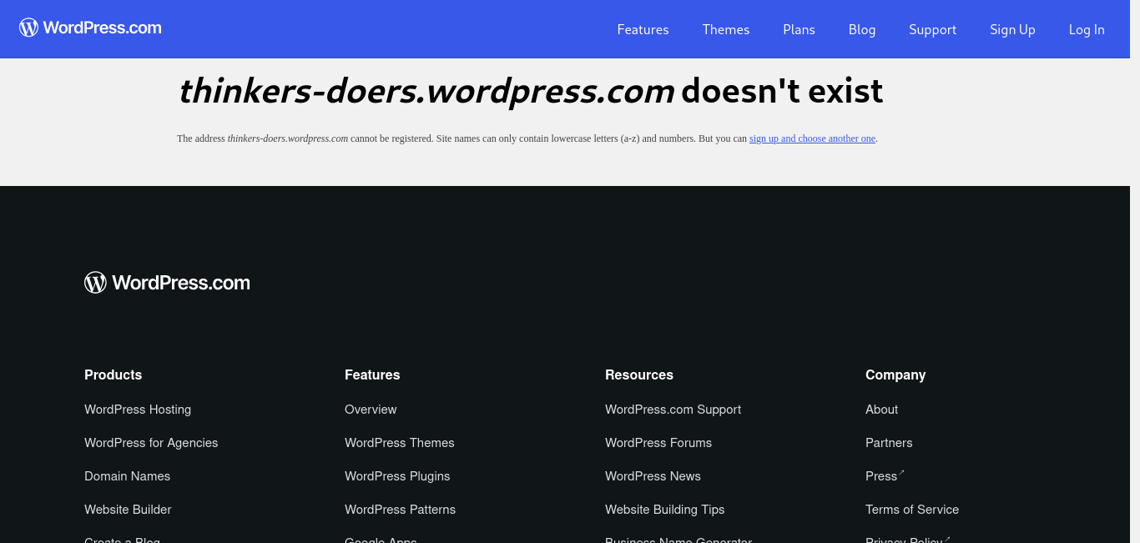The height and width of the screenshot is (543, 1140).
Task: Visit WordPress Forums link
Action: [x=658, y=443]
